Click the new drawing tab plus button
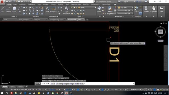Screen dimensions: 169x95 87,20
